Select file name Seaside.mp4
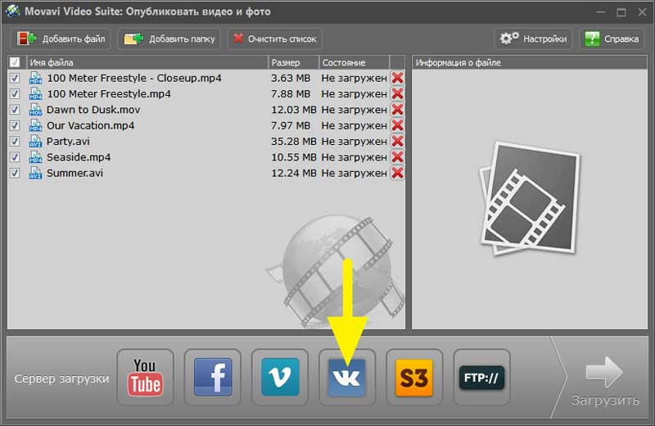 tap(79, 157)
